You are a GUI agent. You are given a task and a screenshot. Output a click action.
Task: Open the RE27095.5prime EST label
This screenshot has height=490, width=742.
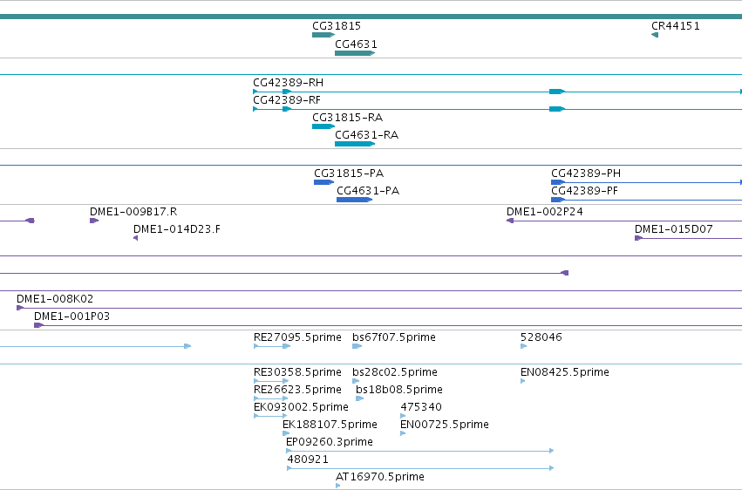pos(297,337)
